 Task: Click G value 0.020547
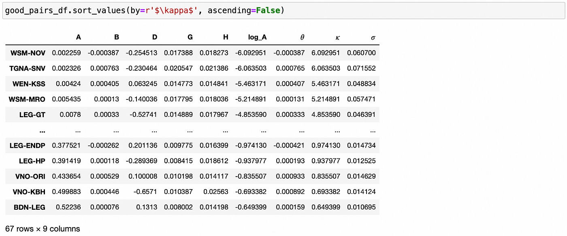[179, 68]
